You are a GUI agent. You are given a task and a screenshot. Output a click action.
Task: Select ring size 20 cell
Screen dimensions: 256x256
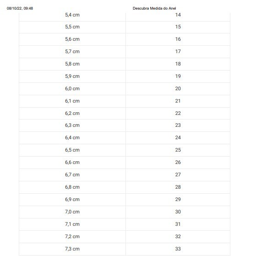click(x=178, y=89)
